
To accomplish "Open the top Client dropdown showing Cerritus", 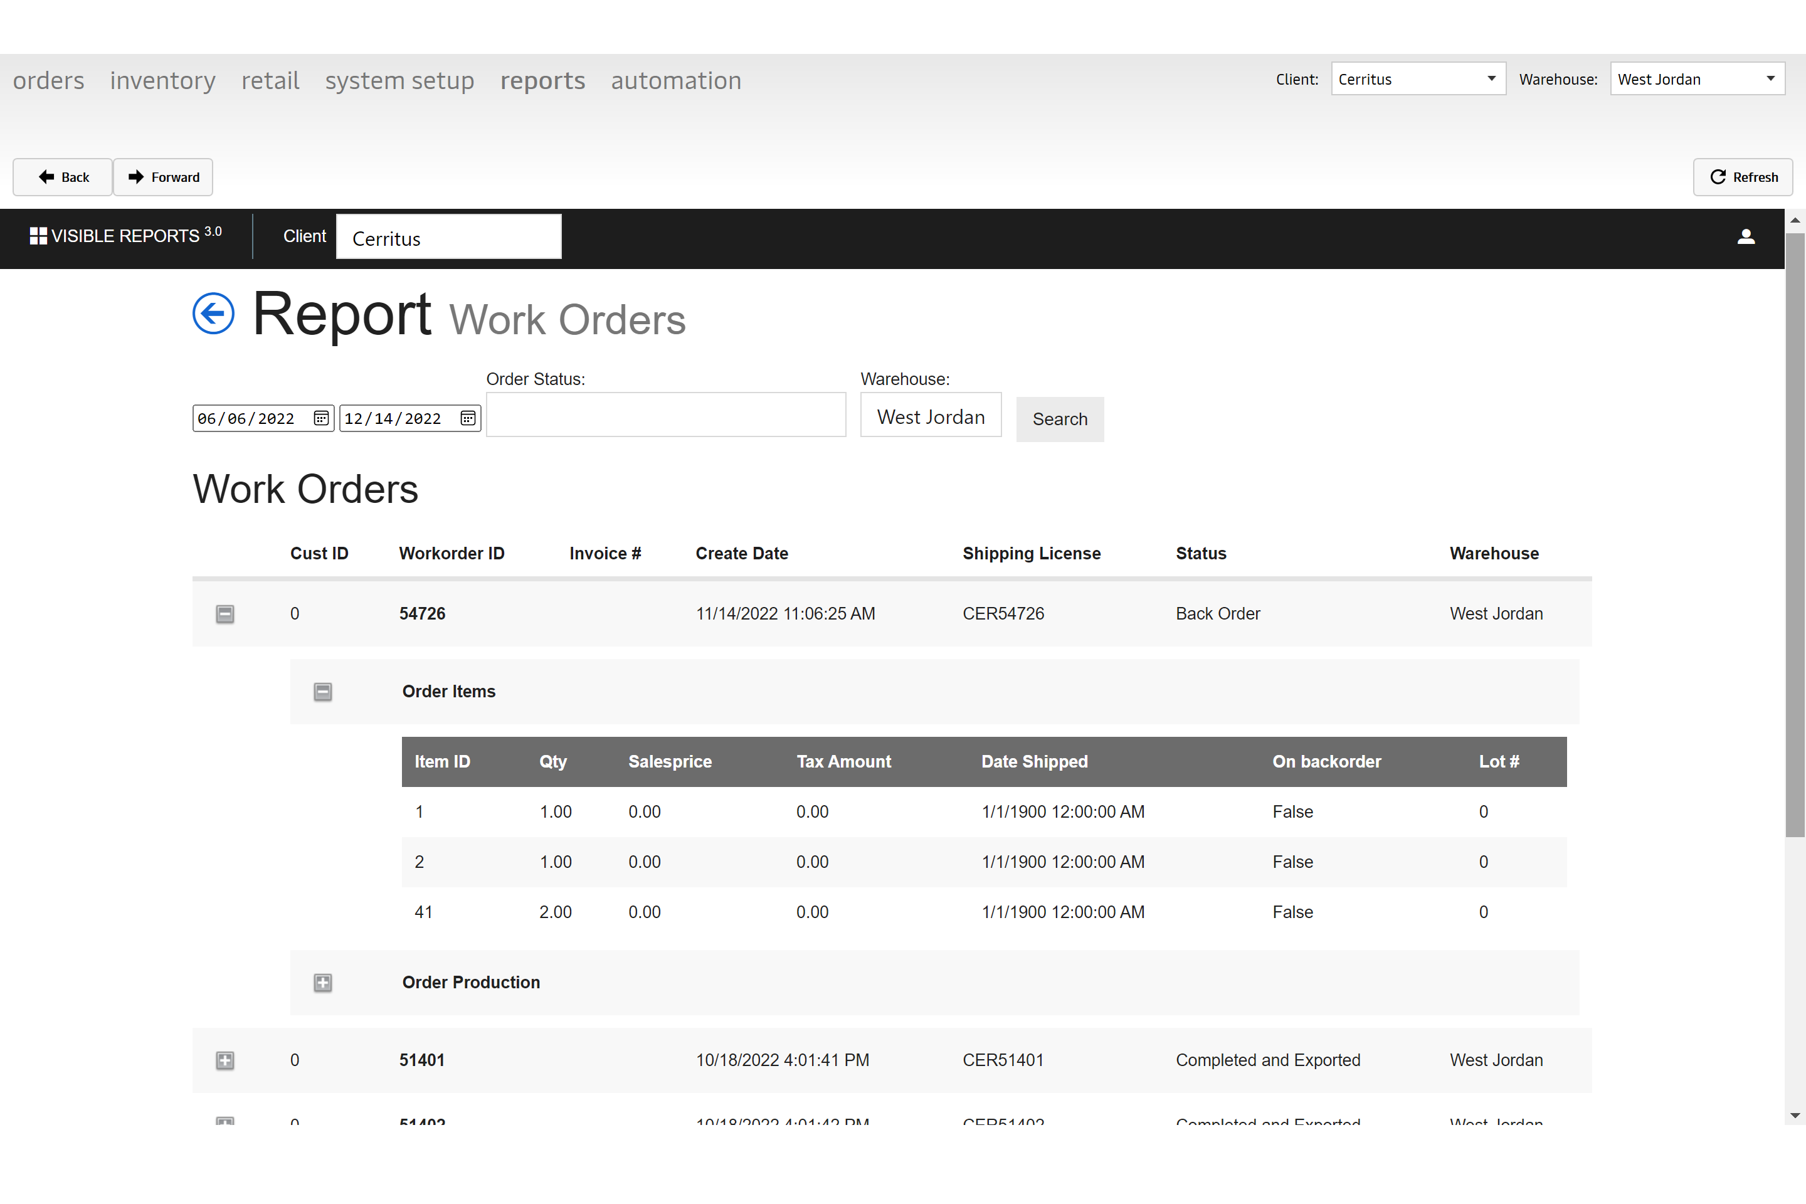I will [1418, 79].
